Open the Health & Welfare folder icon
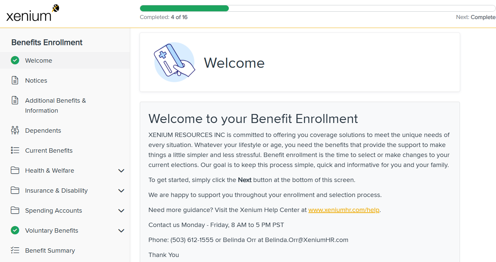Image resolution: width=496 pixels, height=262 pixels. coord(15,170)
